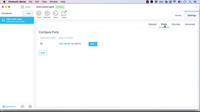Open the Docker CLI
The width and height of the screenshot is (200, 112).
(x=9, y=106)
